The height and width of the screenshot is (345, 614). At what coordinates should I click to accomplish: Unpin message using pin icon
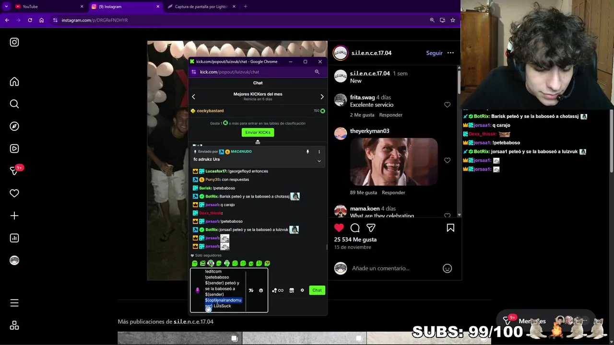click(307, 152)
